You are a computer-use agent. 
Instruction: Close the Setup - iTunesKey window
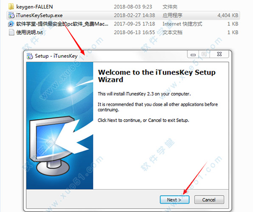(219, 54)
